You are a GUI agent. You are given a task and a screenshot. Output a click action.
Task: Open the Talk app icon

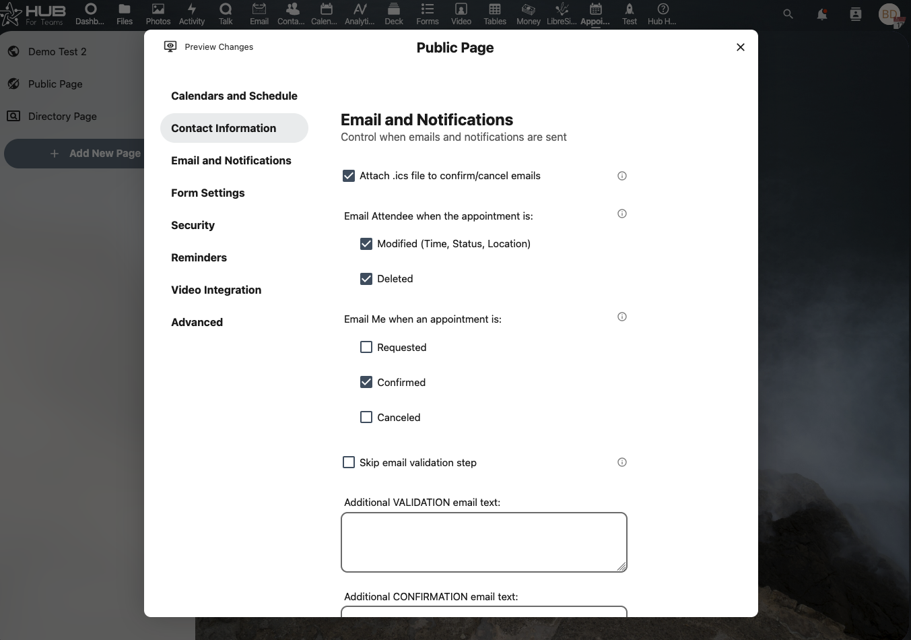click(x=226, y=13)
